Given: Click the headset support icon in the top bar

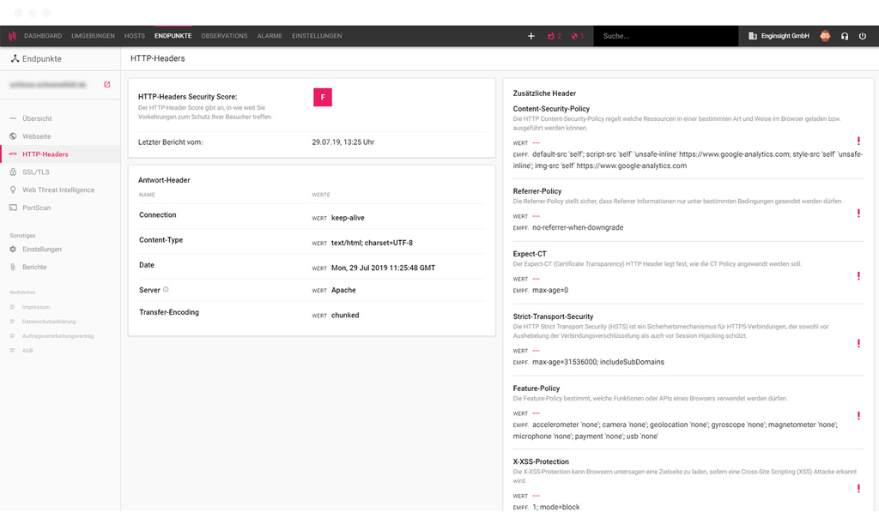Looking at the screenshot, I should click(x=845, y=36).
